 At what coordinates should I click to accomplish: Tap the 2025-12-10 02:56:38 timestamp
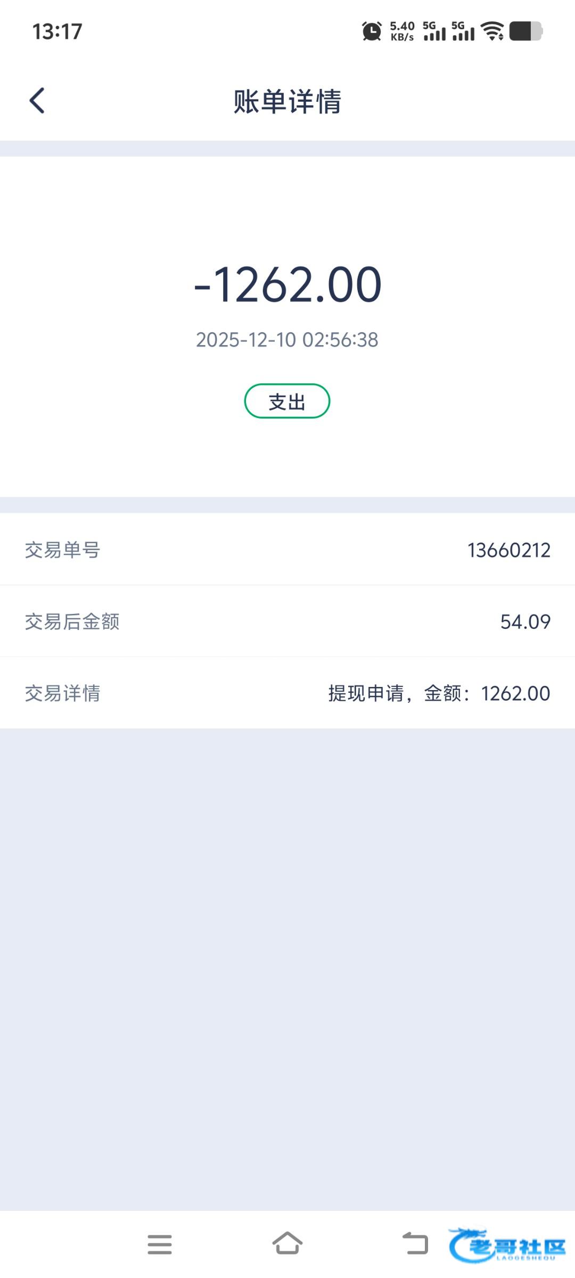[x=287, y=340]
